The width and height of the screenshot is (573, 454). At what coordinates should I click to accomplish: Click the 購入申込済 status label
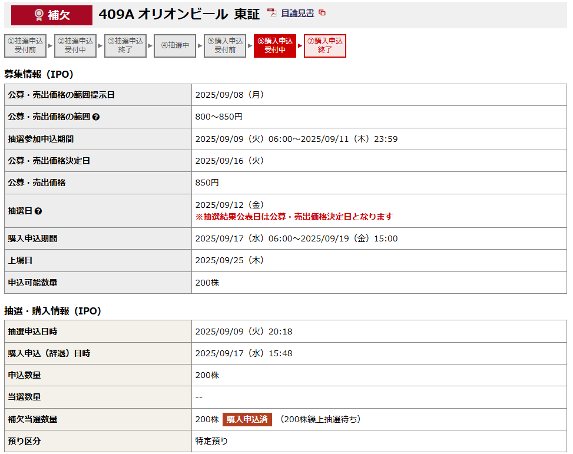click(247, 419)
